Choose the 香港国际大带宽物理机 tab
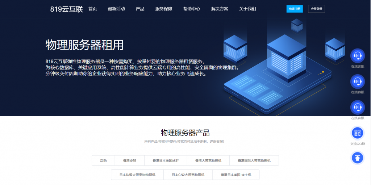Viewport: 371px width, 185px height. (x=254, y=160)
